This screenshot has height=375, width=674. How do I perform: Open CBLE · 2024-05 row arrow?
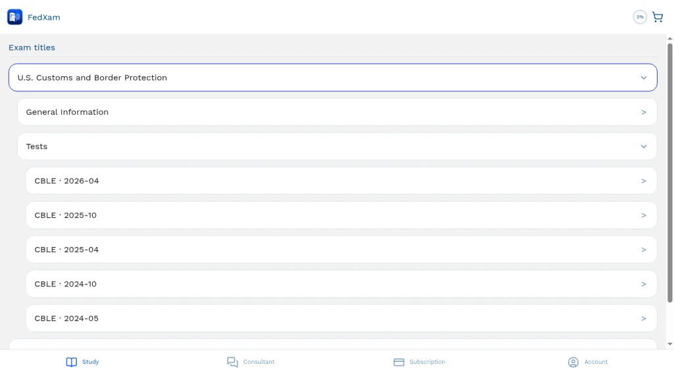click(644, 319)
